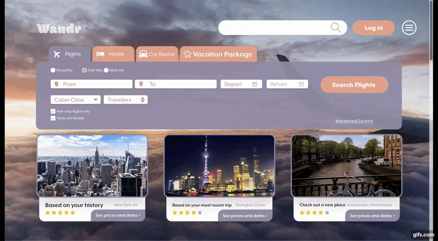The width and height of the screenshot is (438, 241).
Task: Open the Depart calendar icon
Action: [255, 84]
